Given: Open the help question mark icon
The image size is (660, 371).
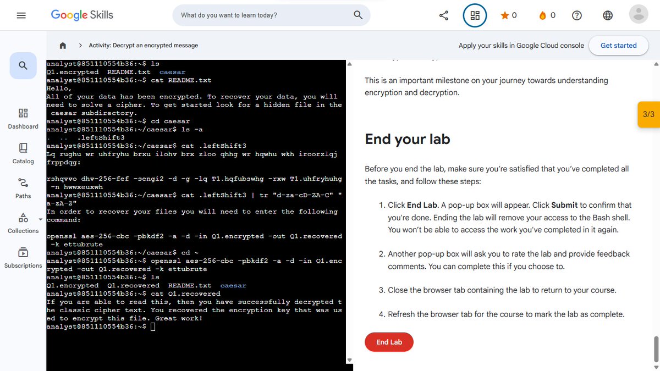Looking at the screenshot, I should pos(577,15).
